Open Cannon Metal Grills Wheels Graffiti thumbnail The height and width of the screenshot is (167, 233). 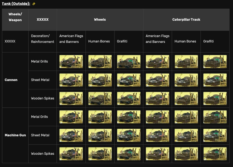click(129, 62)
